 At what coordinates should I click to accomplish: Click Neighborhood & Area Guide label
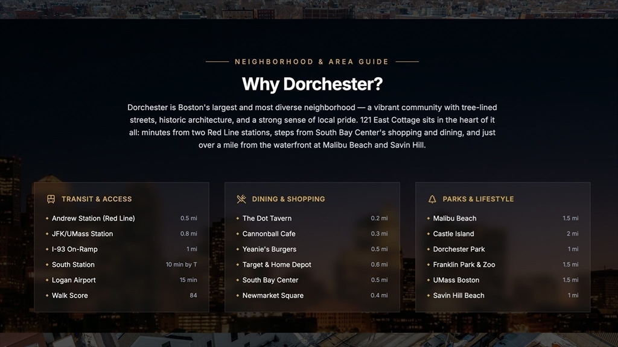311,61
